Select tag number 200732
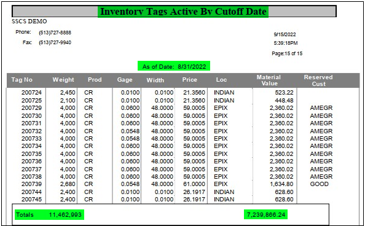Screen dimensions: 365x226 (x=31, y=131)
